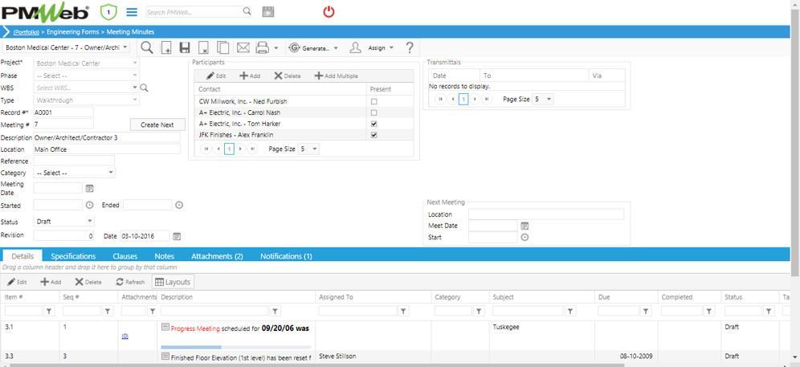Click the delete record icon
This screenshot has height=367, width=800.
pos(203,48)
